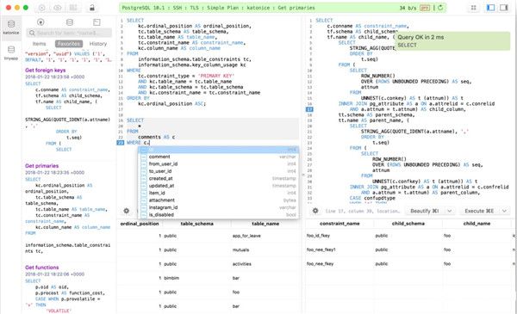Click the database icon above the search field
517x314 pixels.
(69, 22)
